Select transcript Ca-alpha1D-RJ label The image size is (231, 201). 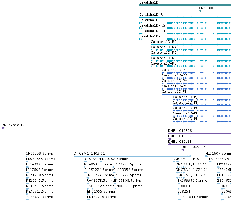[x=151, y=15]
